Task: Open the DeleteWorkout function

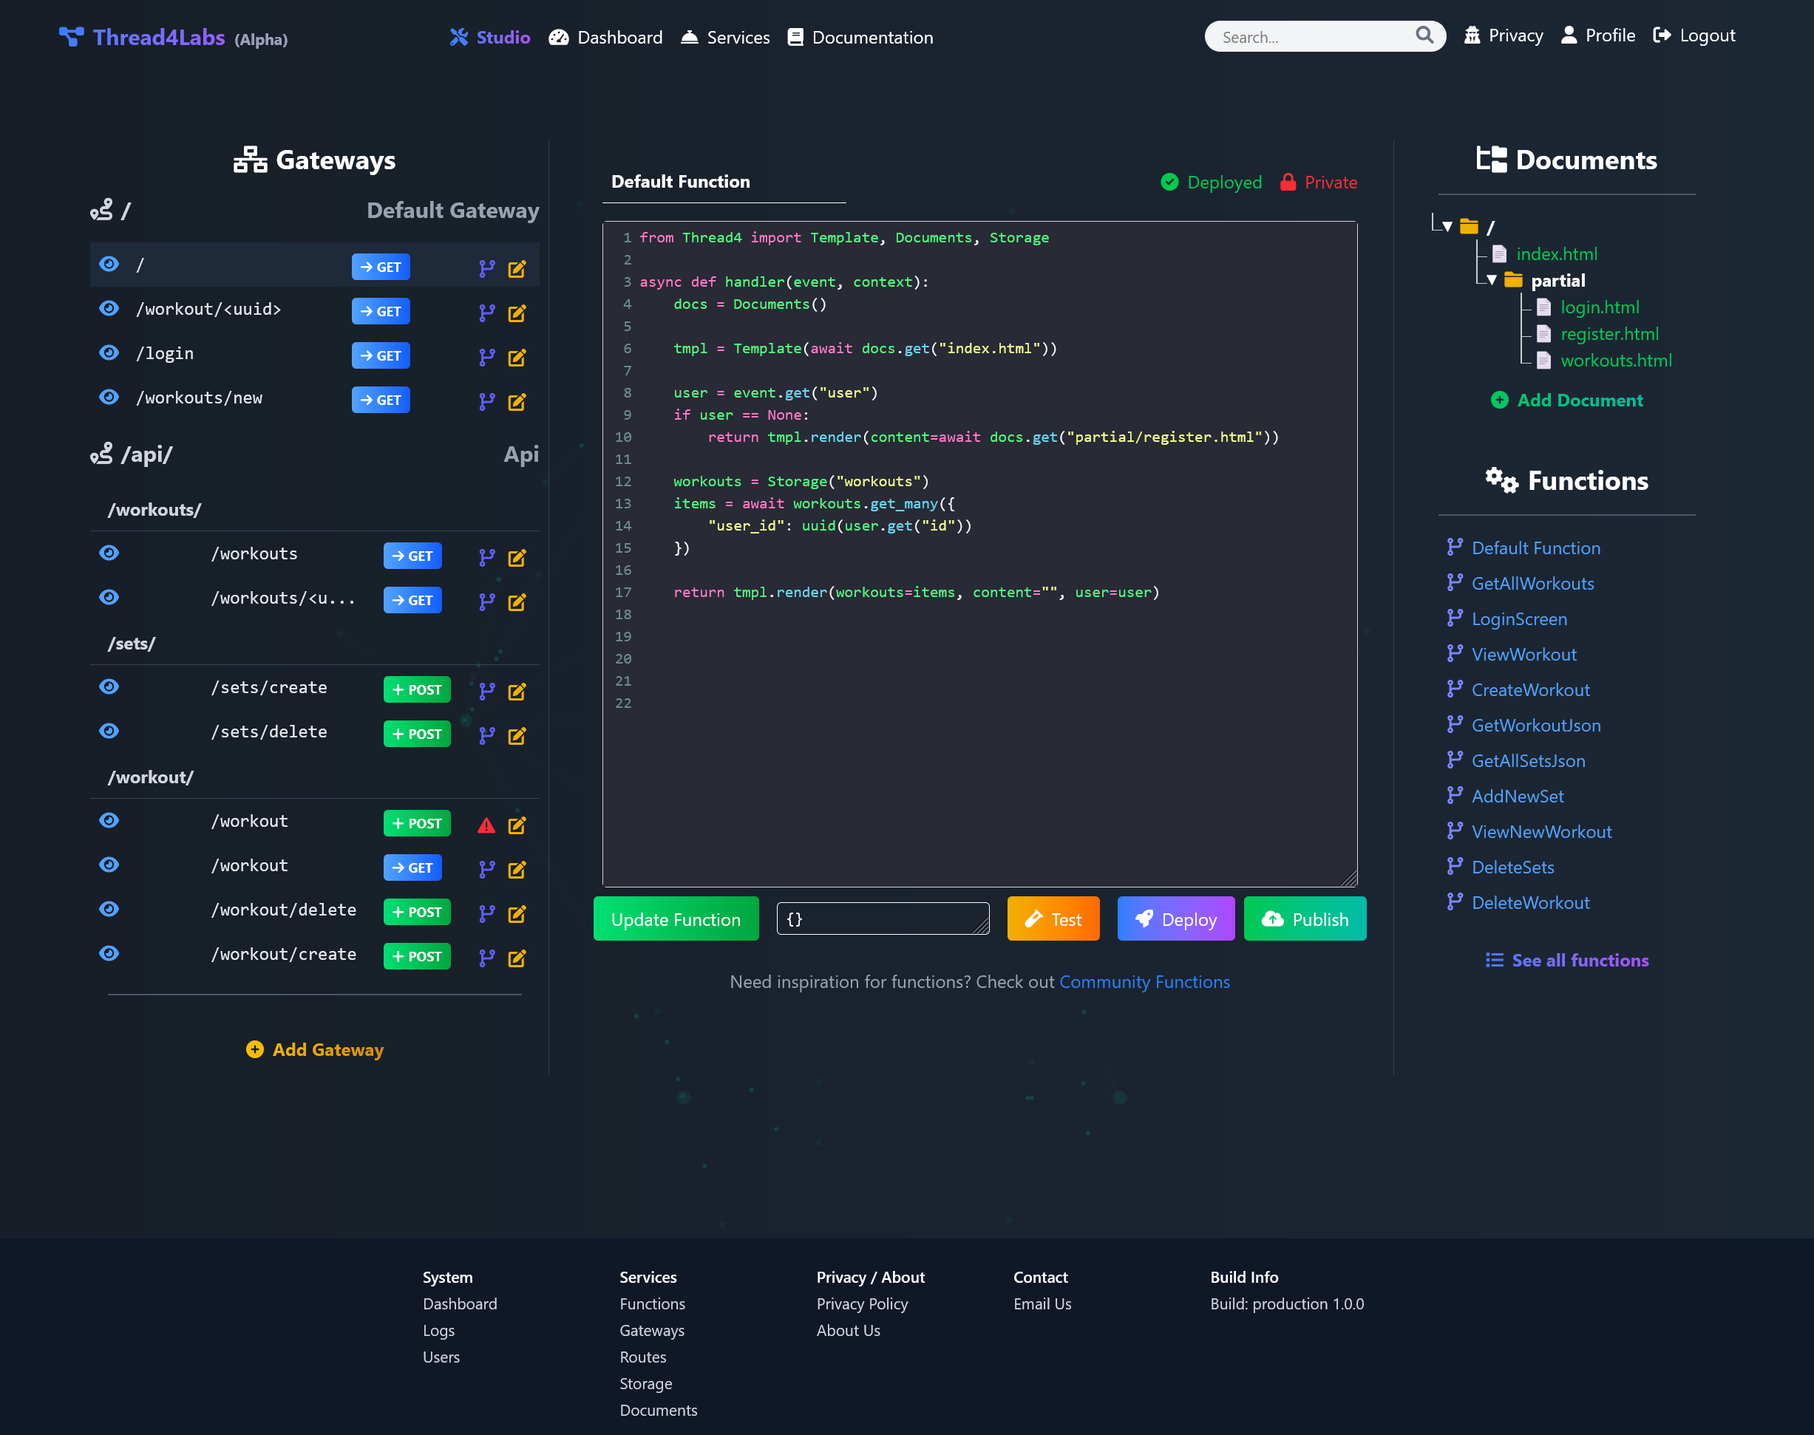Action: [x=1530, y=902]
